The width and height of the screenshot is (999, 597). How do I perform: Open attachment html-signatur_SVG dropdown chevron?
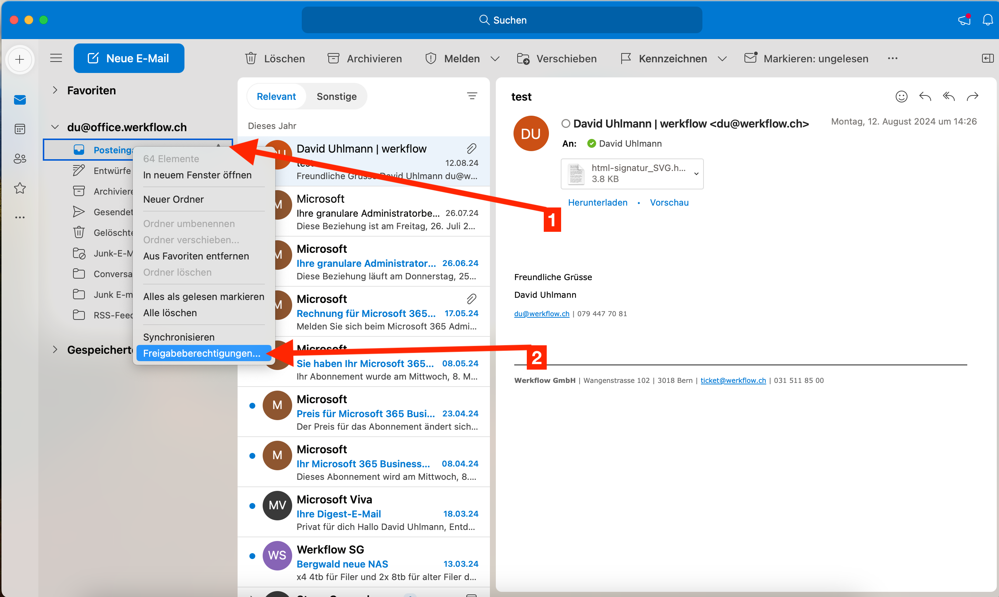click(x=696, y=174)
